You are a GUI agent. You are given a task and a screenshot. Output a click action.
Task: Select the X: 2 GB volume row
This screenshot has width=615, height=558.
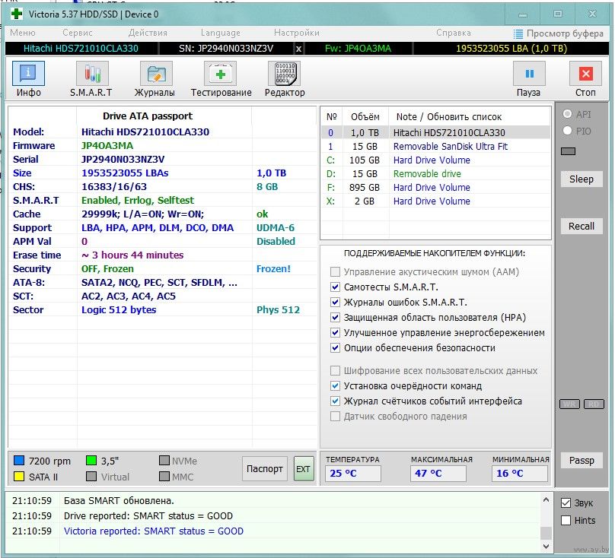click(x=436, y=201)
